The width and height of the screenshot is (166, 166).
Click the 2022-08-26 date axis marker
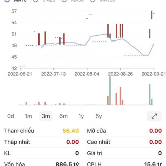(120, 74)
